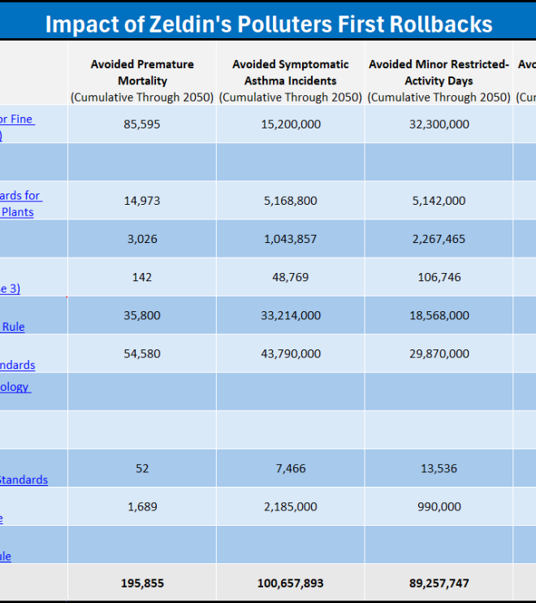Viewport: 536px width, 603px height.
Task: Click the cell showing 33,214,000
Action: [x=291, y=315]
